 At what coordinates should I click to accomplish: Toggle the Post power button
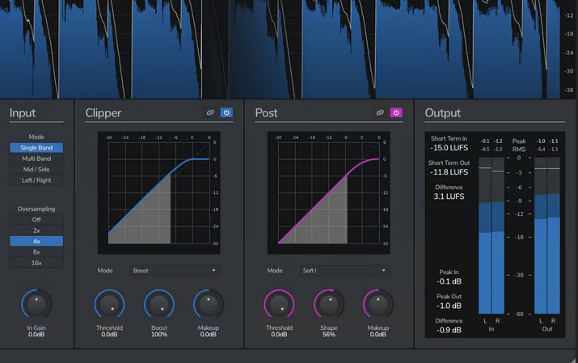tap(396, 113)
